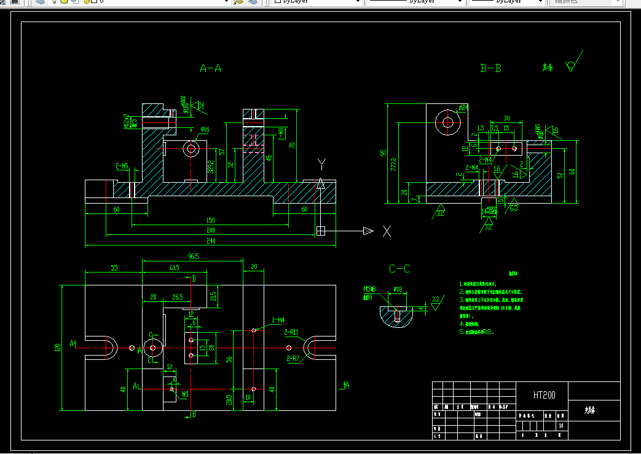641x454 pixels.
Task: Select the 20.5 dimension text
Action: 229,399
